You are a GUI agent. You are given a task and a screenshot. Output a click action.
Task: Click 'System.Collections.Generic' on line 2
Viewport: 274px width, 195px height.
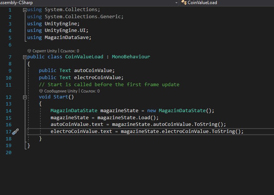point(83,17)
